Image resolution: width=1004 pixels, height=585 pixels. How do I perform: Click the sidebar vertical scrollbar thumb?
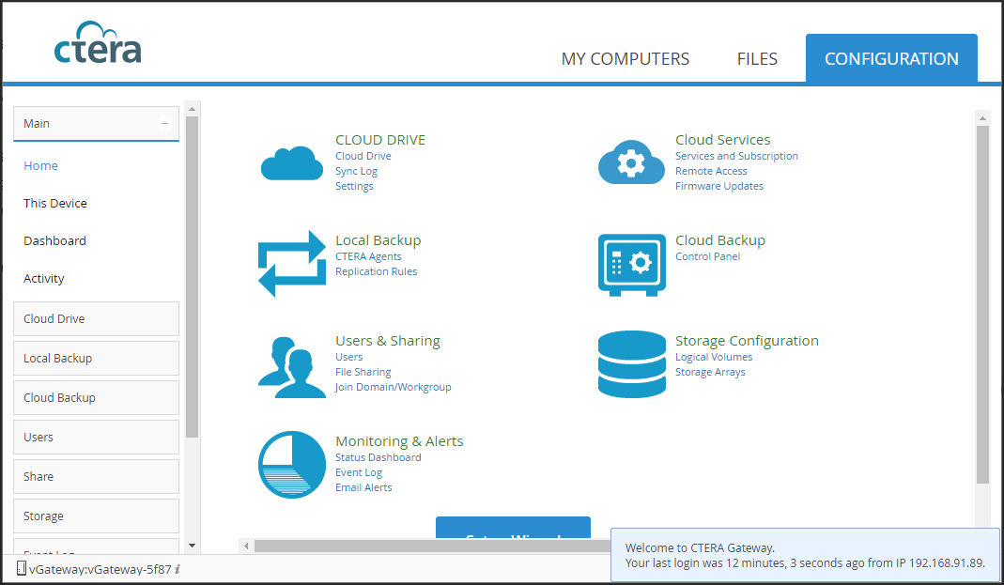click(x=193, y=277)
